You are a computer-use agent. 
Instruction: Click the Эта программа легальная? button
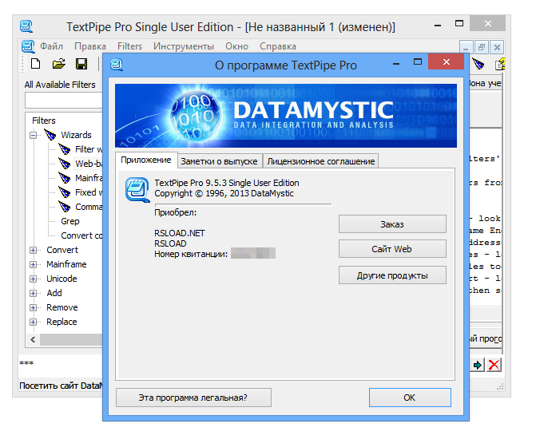point(193,398)
